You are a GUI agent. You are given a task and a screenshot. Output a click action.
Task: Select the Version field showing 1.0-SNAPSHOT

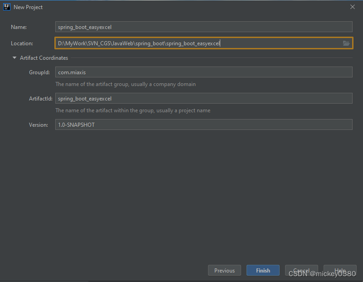point(203,124)
